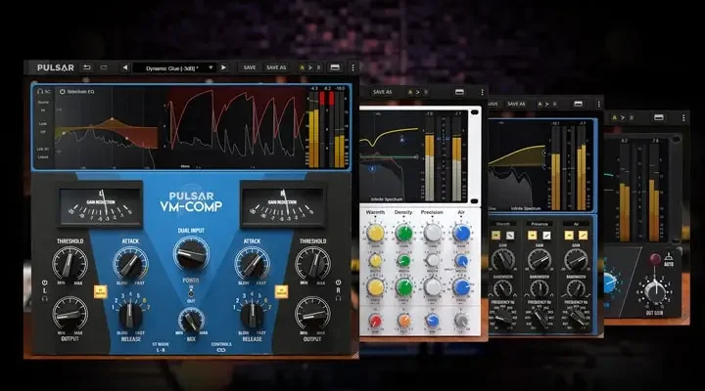Go to the previous preset with left arrow
The width and height of the screenshot is (705, 391).
click(125, 67)
